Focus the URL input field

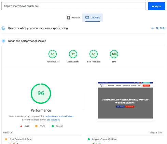click(73, 6)
